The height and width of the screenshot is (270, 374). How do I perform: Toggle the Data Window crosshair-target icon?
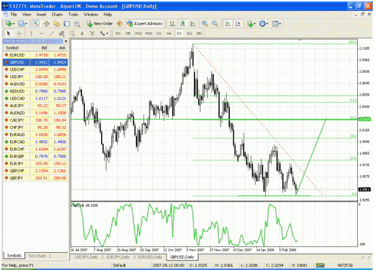pyautogui.click(x=47, y=23)
